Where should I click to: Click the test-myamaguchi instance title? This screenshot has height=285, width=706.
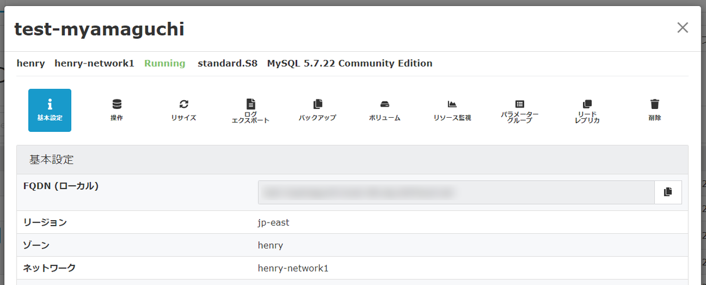coord(99,29)
